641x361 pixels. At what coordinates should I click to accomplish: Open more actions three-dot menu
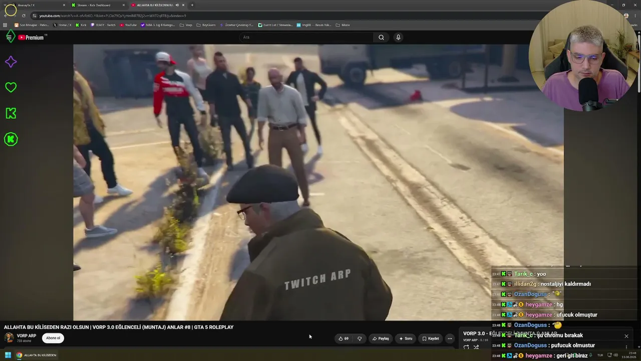[x=450, y=338]
